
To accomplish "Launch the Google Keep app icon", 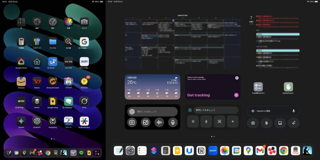I will tap(52, 101).
